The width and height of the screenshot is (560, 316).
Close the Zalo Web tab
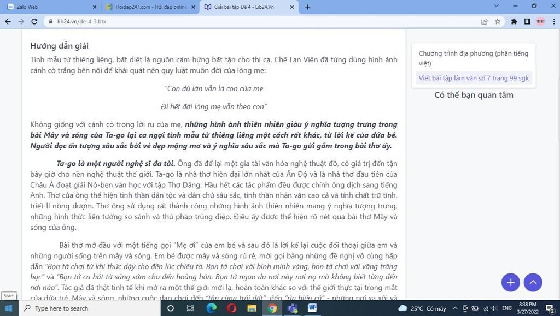94,7
